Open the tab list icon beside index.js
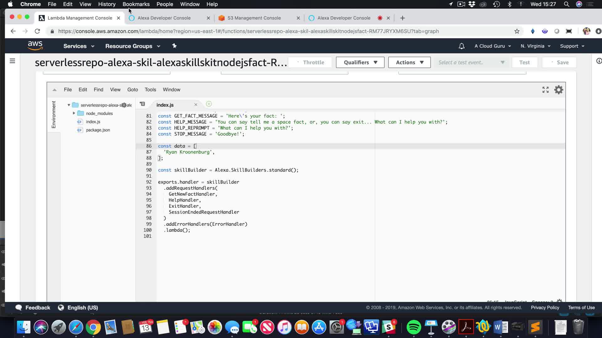This screenshot has height=338, width=602. (142, 104)
